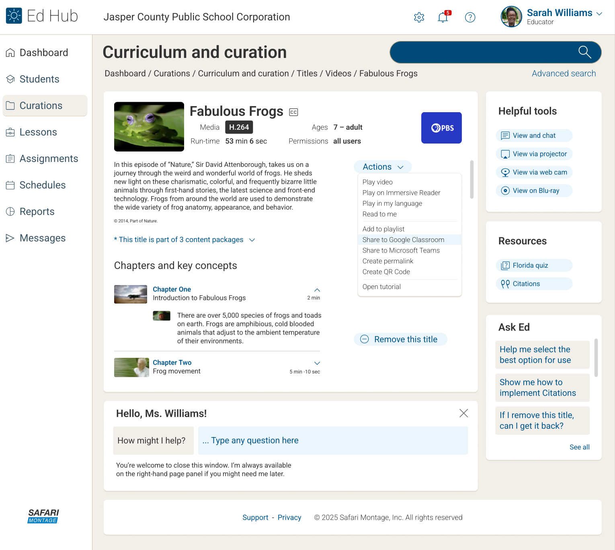Open the Advanced search link
615x550 pixels.
(x=564, y=74)
